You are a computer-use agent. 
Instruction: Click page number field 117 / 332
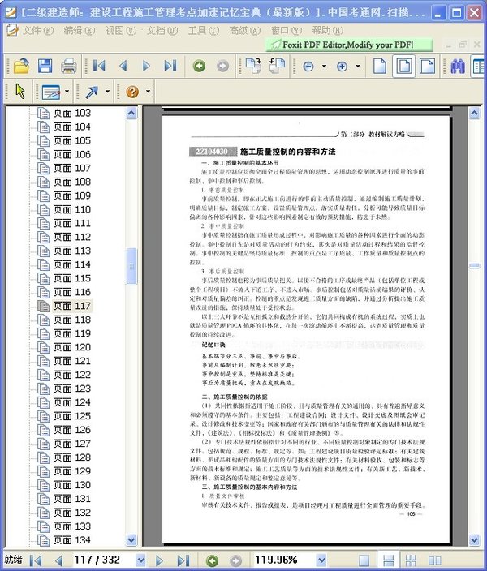104,560
